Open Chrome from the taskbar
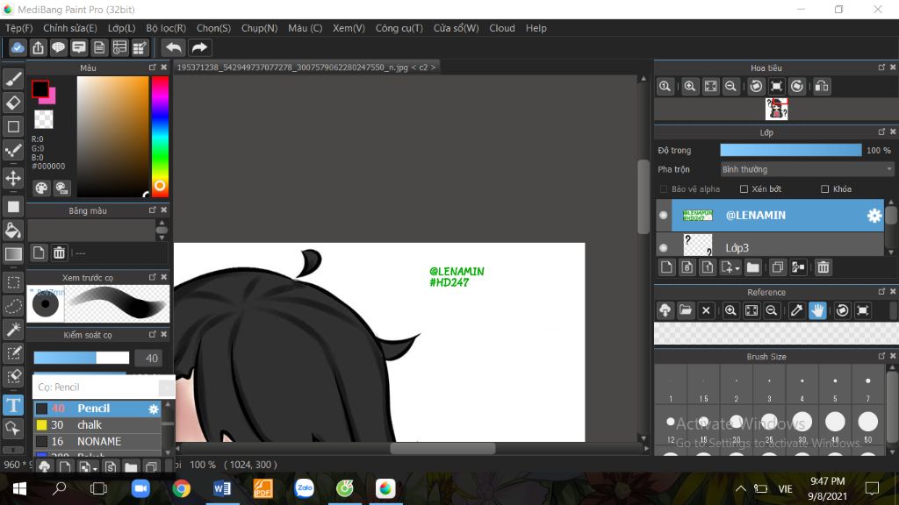899x505 pixels. coord(181,488)
